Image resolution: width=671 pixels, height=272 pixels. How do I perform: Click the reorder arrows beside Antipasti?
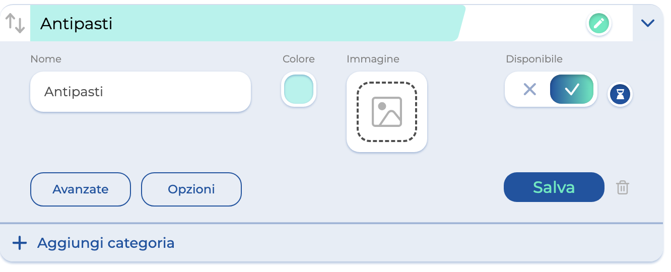pos(15,23)
